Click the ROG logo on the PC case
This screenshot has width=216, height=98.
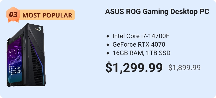click(38, 29)
